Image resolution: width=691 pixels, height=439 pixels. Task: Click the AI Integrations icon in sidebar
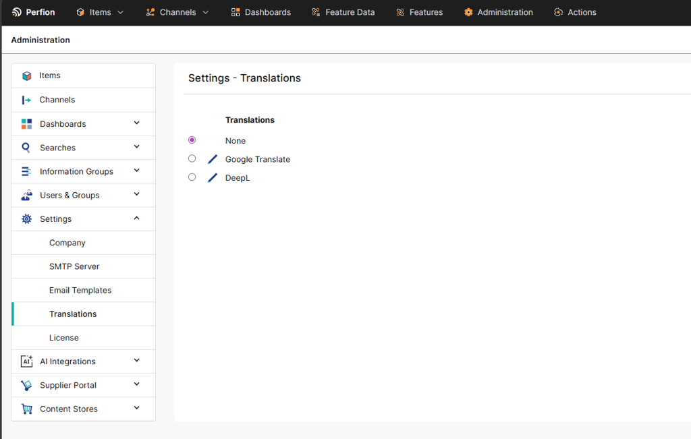tap(26, 361)
